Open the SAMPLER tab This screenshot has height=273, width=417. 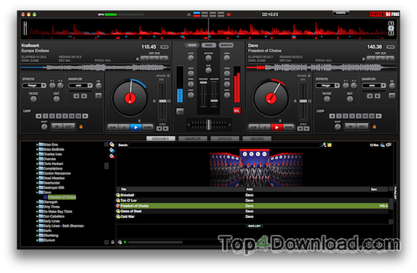193,138
